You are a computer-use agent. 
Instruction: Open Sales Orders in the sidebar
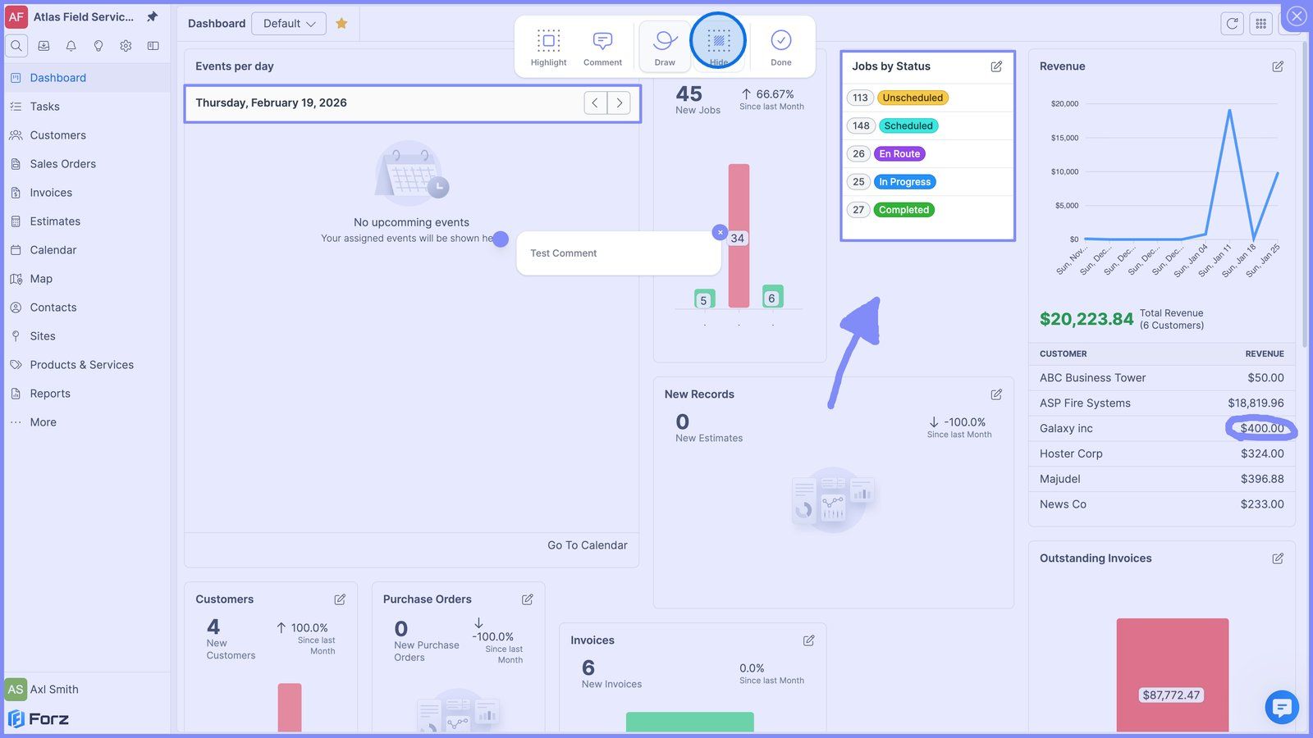tap(63, 164)
